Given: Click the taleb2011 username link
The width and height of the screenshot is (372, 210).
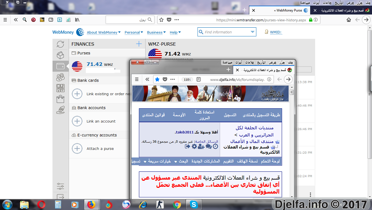Looking at the screenshot, I should (185, 132).
